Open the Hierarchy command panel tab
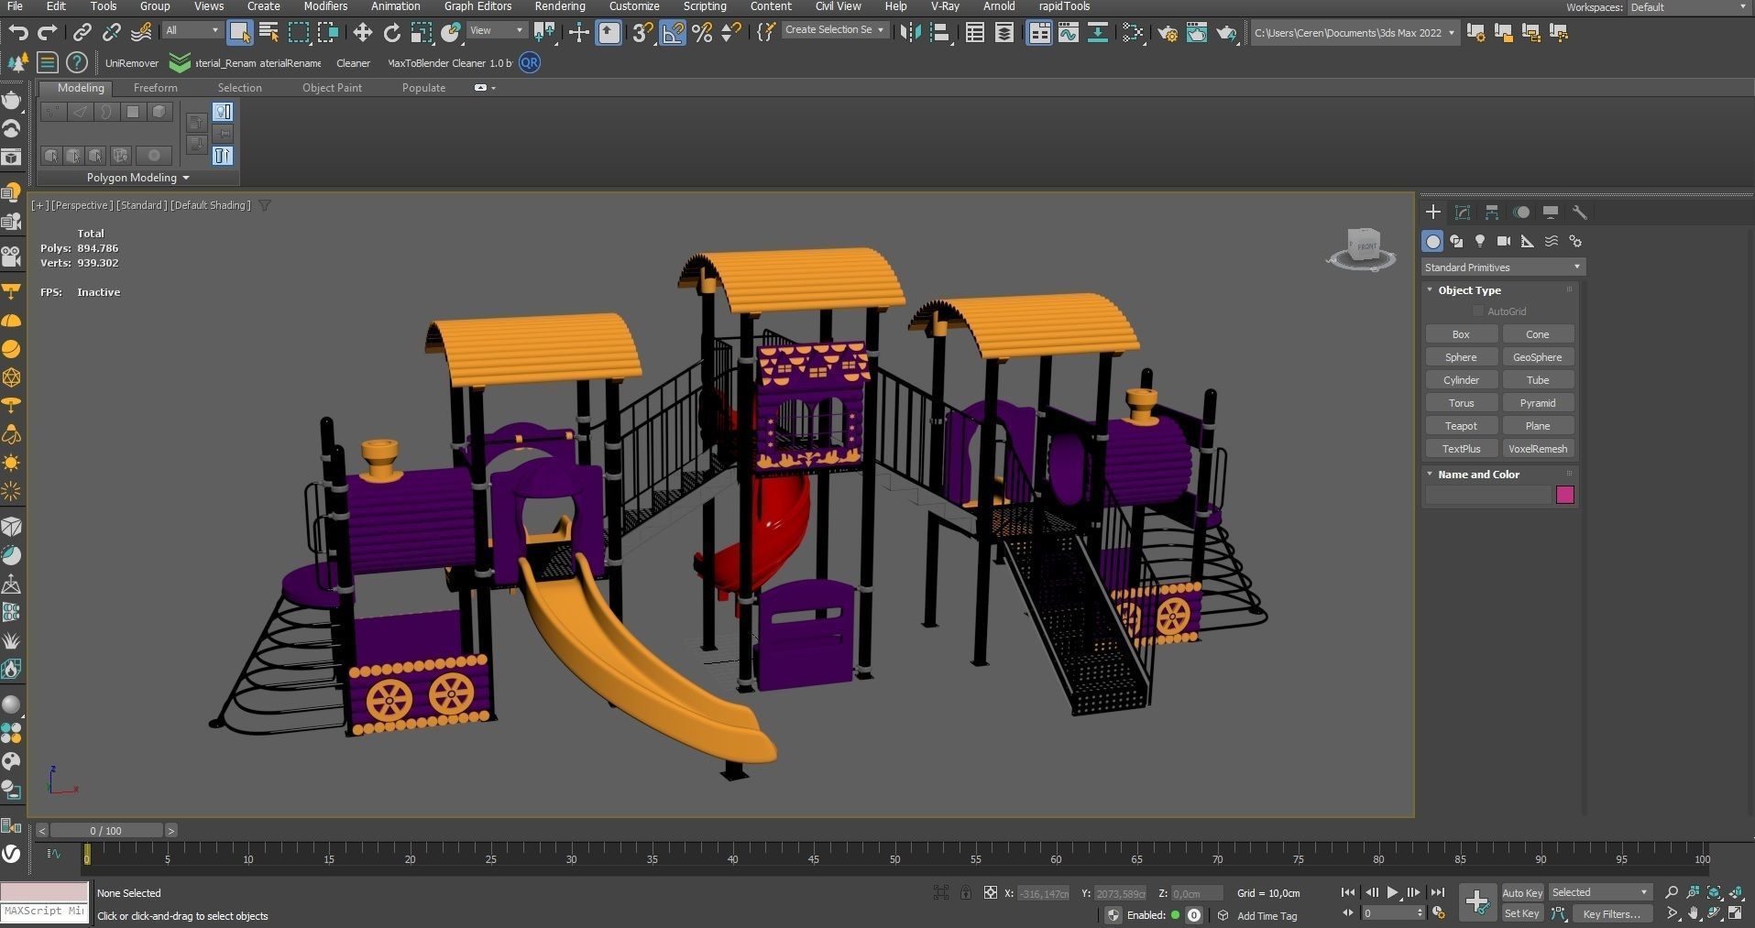 [1492, 212]
